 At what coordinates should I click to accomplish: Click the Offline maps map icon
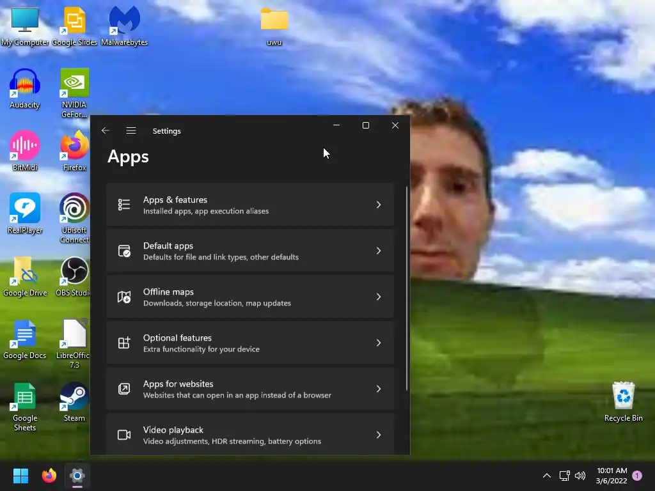click(x=124, y=297)
